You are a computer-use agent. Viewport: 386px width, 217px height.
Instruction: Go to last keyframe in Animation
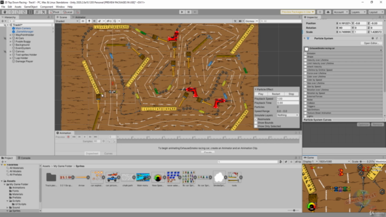coord(95,137)
